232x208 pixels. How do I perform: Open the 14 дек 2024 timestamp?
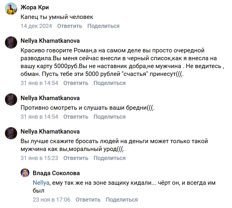pos(36,26)
